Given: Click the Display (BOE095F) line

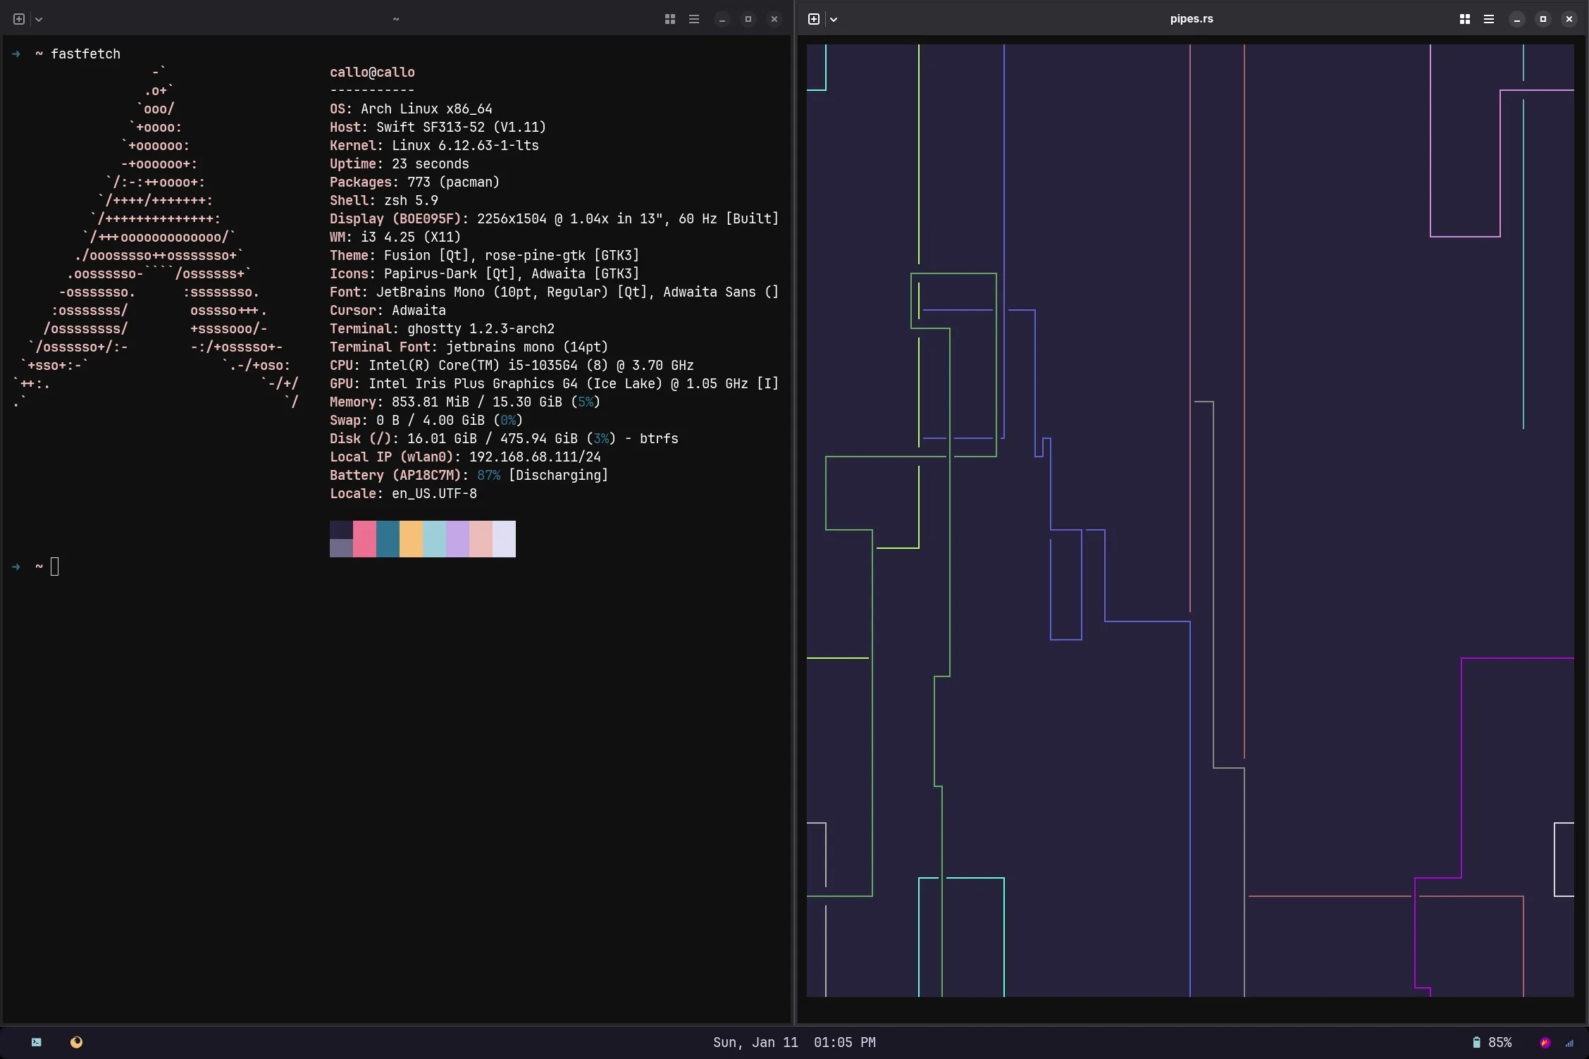Looking at the screenshot, I should (x=554, y=219).
